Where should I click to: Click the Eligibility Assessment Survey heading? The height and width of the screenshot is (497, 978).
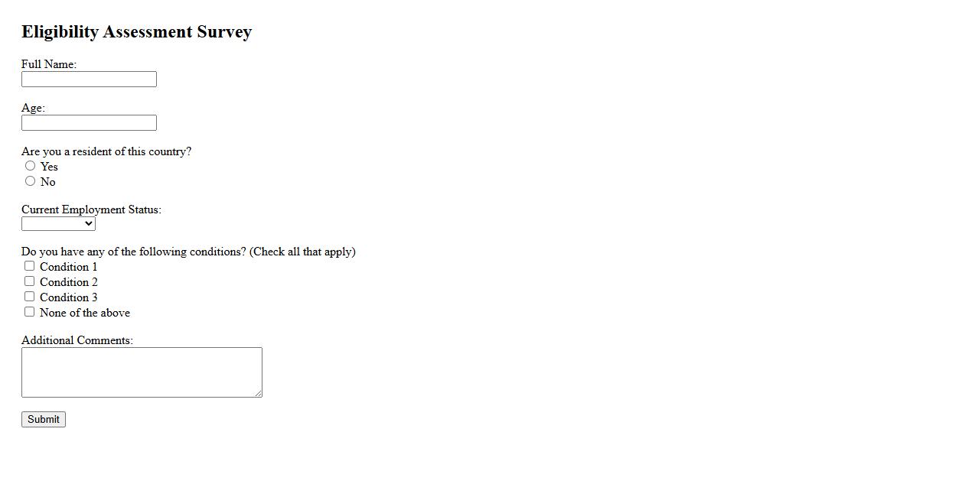click(x=136, y=32)
